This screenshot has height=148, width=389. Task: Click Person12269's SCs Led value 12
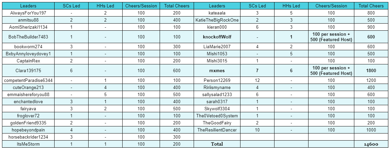point(257,81)
